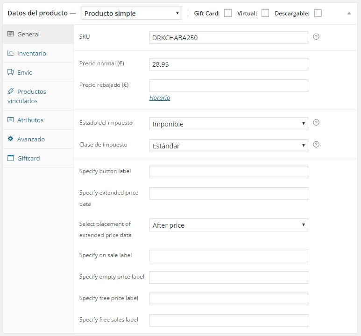Click the General tab icon
This screenshot has height=336, width=361.
[x=10, y=34]
